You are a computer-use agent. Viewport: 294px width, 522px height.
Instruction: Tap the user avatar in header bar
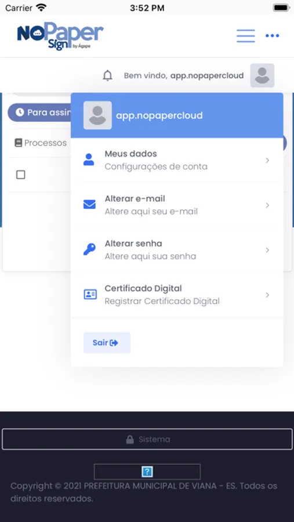[262, 75]
